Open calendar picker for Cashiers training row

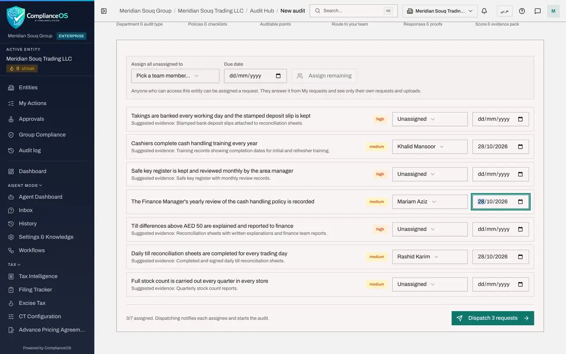520,146
